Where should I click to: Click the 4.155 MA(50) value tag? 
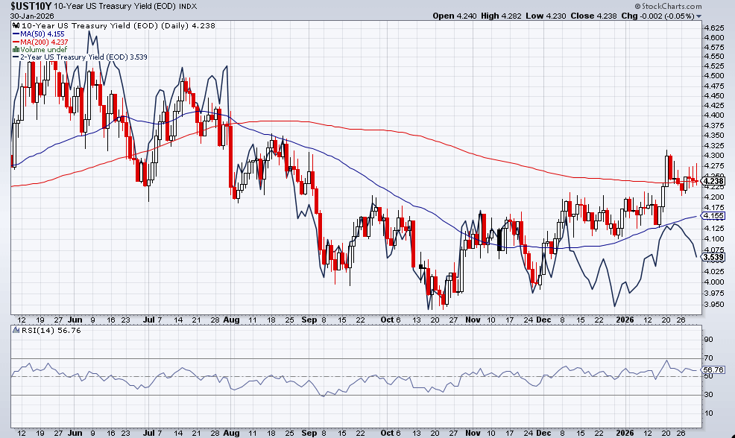coord(713,216)
